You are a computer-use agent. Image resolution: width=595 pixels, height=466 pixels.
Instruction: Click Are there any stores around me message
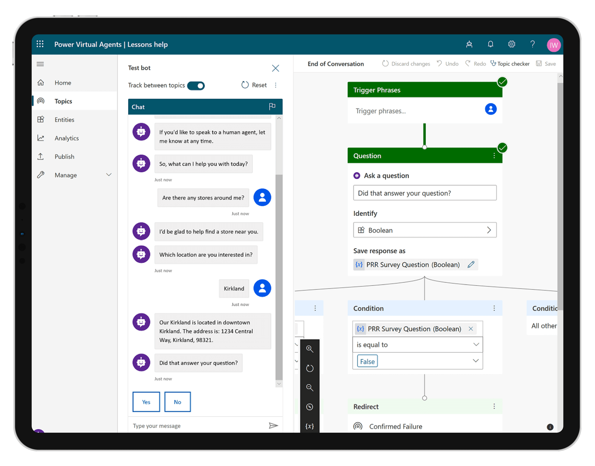(x=203, y=198)
